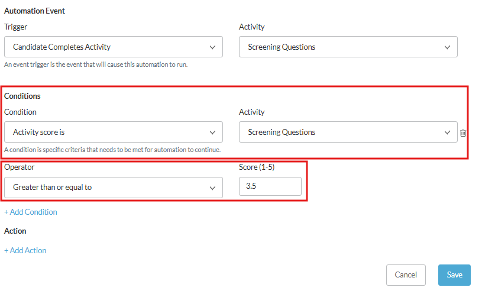
Task: Click the chevron in the Operator field
Action: (x=212, y=188)
